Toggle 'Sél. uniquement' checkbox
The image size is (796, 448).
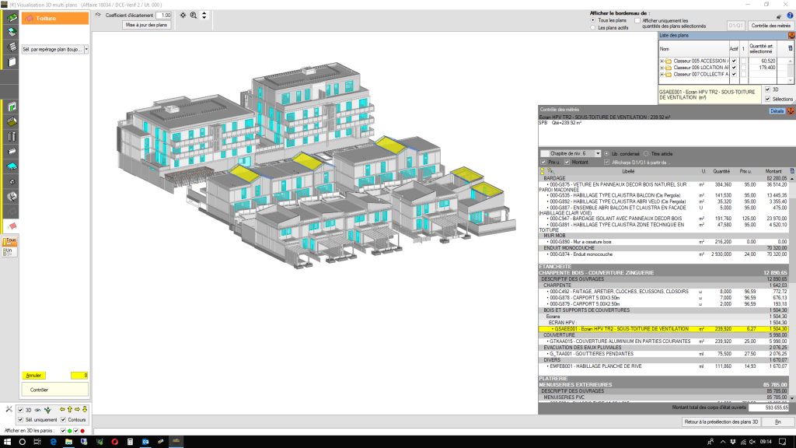20,419
